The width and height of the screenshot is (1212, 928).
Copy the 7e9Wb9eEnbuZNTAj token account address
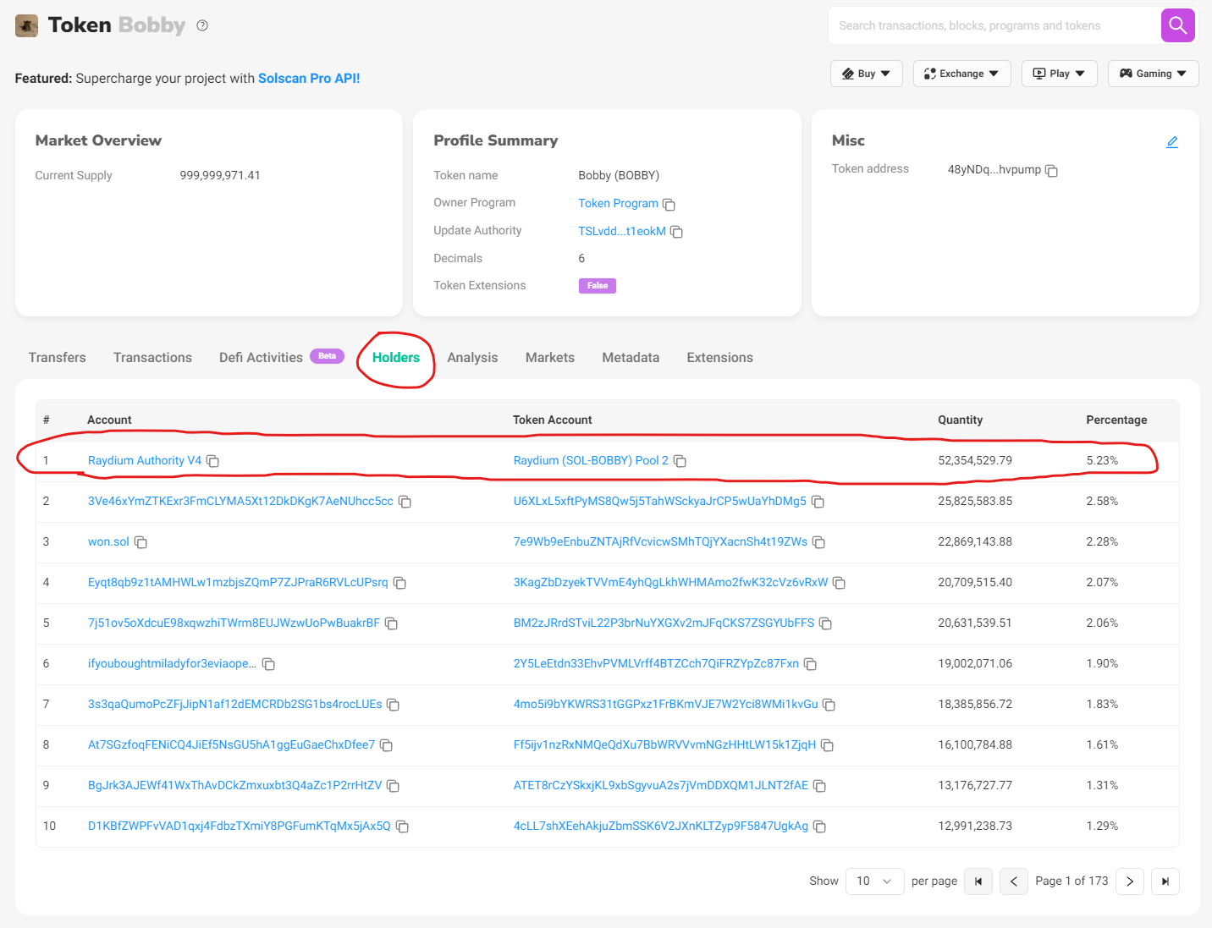click(818, 542)
